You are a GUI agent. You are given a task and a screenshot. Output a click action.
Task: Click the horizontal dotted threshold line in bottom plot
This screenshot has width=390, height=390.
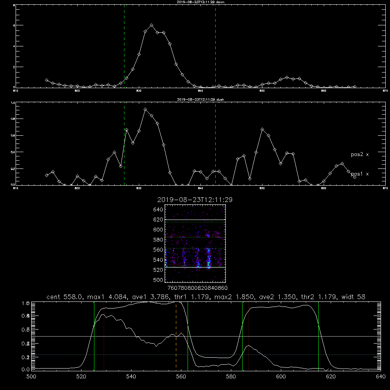pyautogui.click(x=206, y=355)
